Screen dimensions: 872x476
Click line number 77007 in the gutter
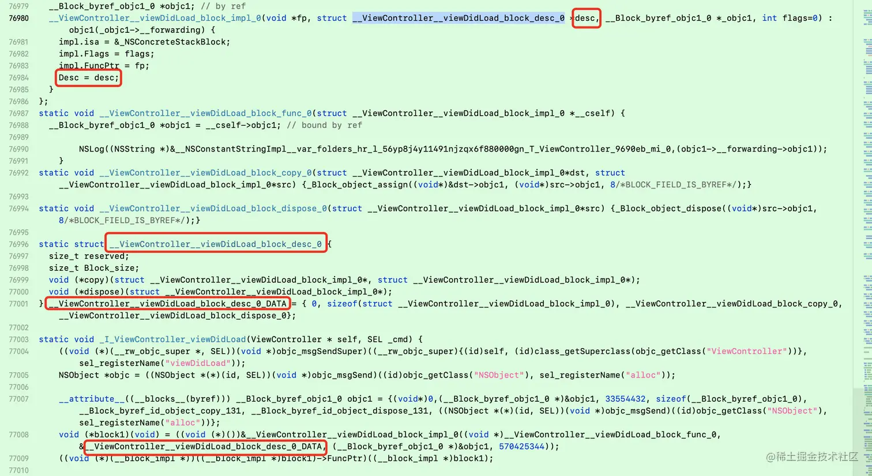(18, 399)
